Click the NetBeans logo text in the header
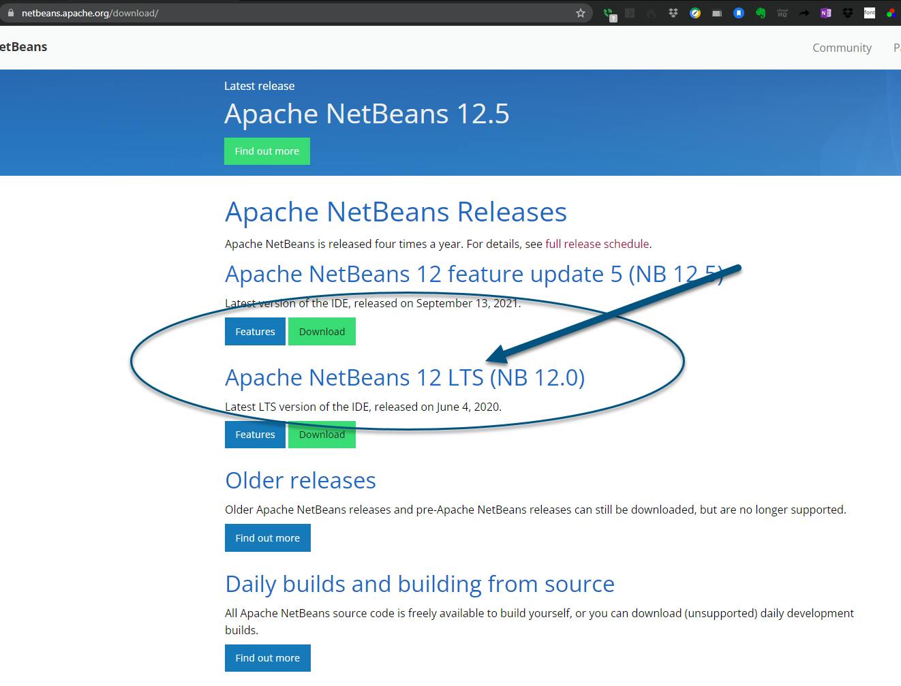Viewport: 901px width, 686px height. (x=24, y=47)
